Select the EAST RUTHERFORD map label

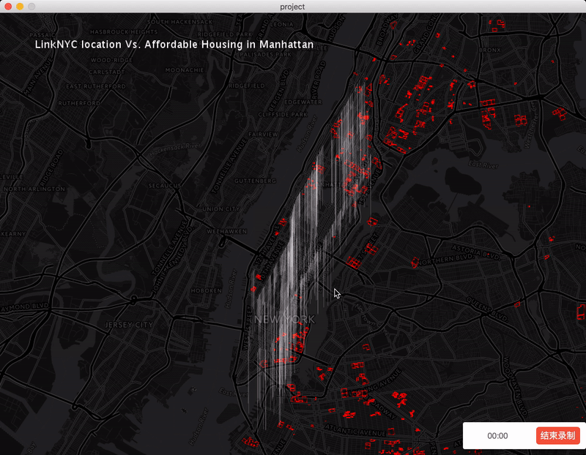coord(96,86)
